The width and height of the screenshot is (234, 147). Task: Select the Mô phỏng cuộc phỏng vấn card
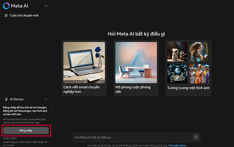click(x=136, y=68)
